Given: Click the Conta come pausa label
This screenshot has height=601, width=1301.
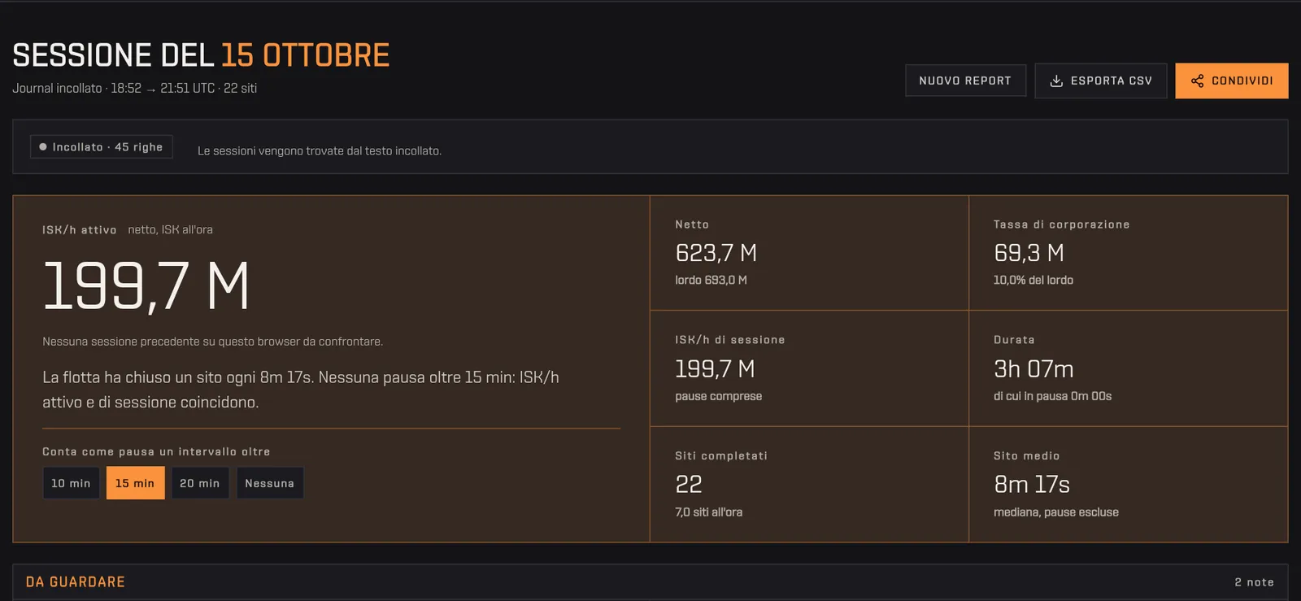Looking at the screenshot, I should coord(156,451).
